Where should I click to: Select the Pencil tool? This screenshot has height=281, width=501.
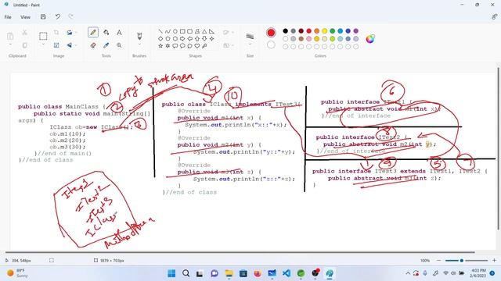[93, 32]
